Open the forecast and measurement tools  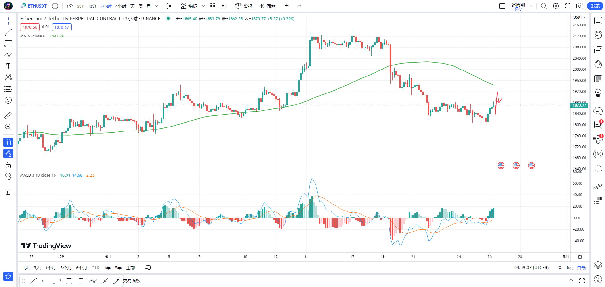(8, 89)
